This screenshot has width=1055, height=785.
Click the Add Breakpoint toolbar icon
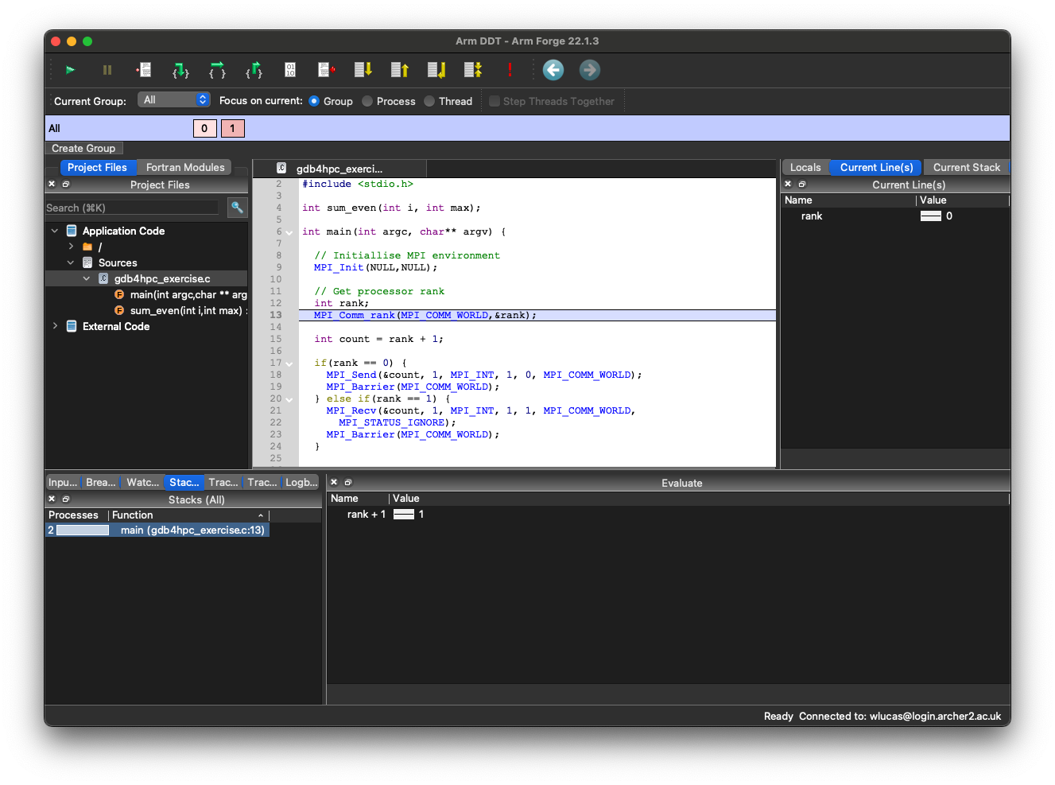(144, 70)
